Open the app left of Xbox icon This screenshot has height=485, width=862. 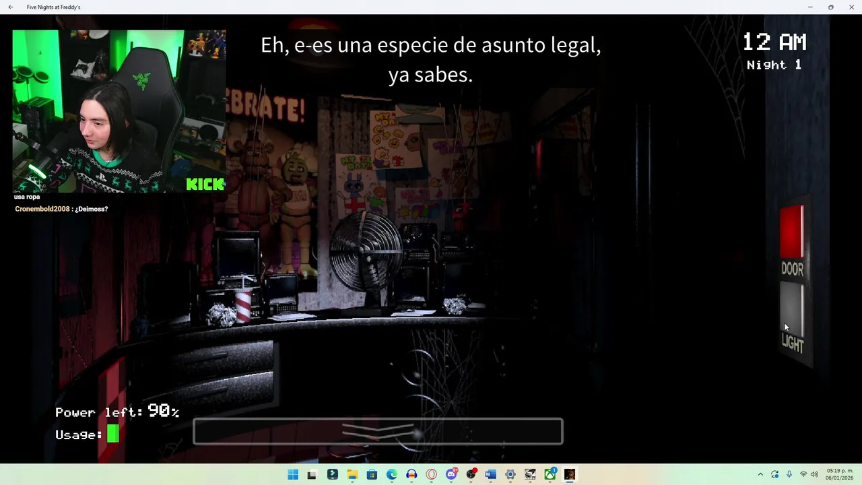(x=531, y=474)
